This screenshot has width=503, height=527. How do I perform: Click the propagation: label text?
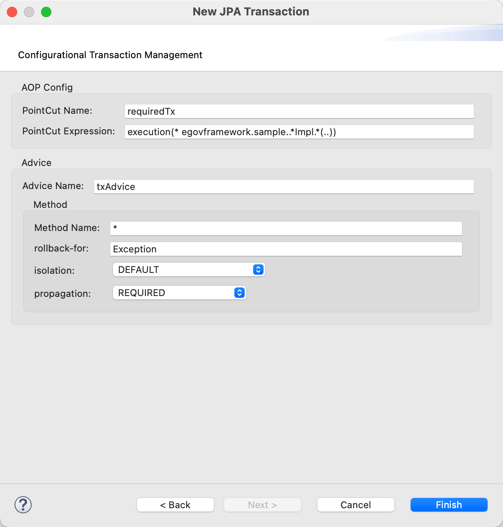coord(62,293)
